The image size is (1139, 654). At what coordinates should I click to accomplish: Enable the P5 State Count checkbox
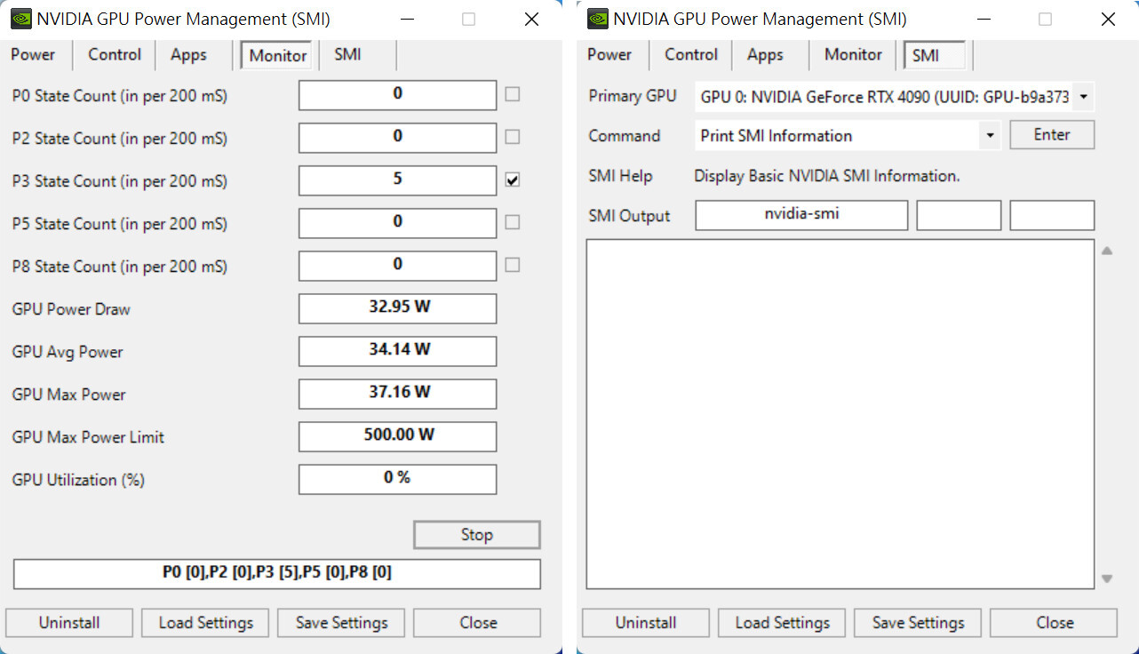coord(513,221)
